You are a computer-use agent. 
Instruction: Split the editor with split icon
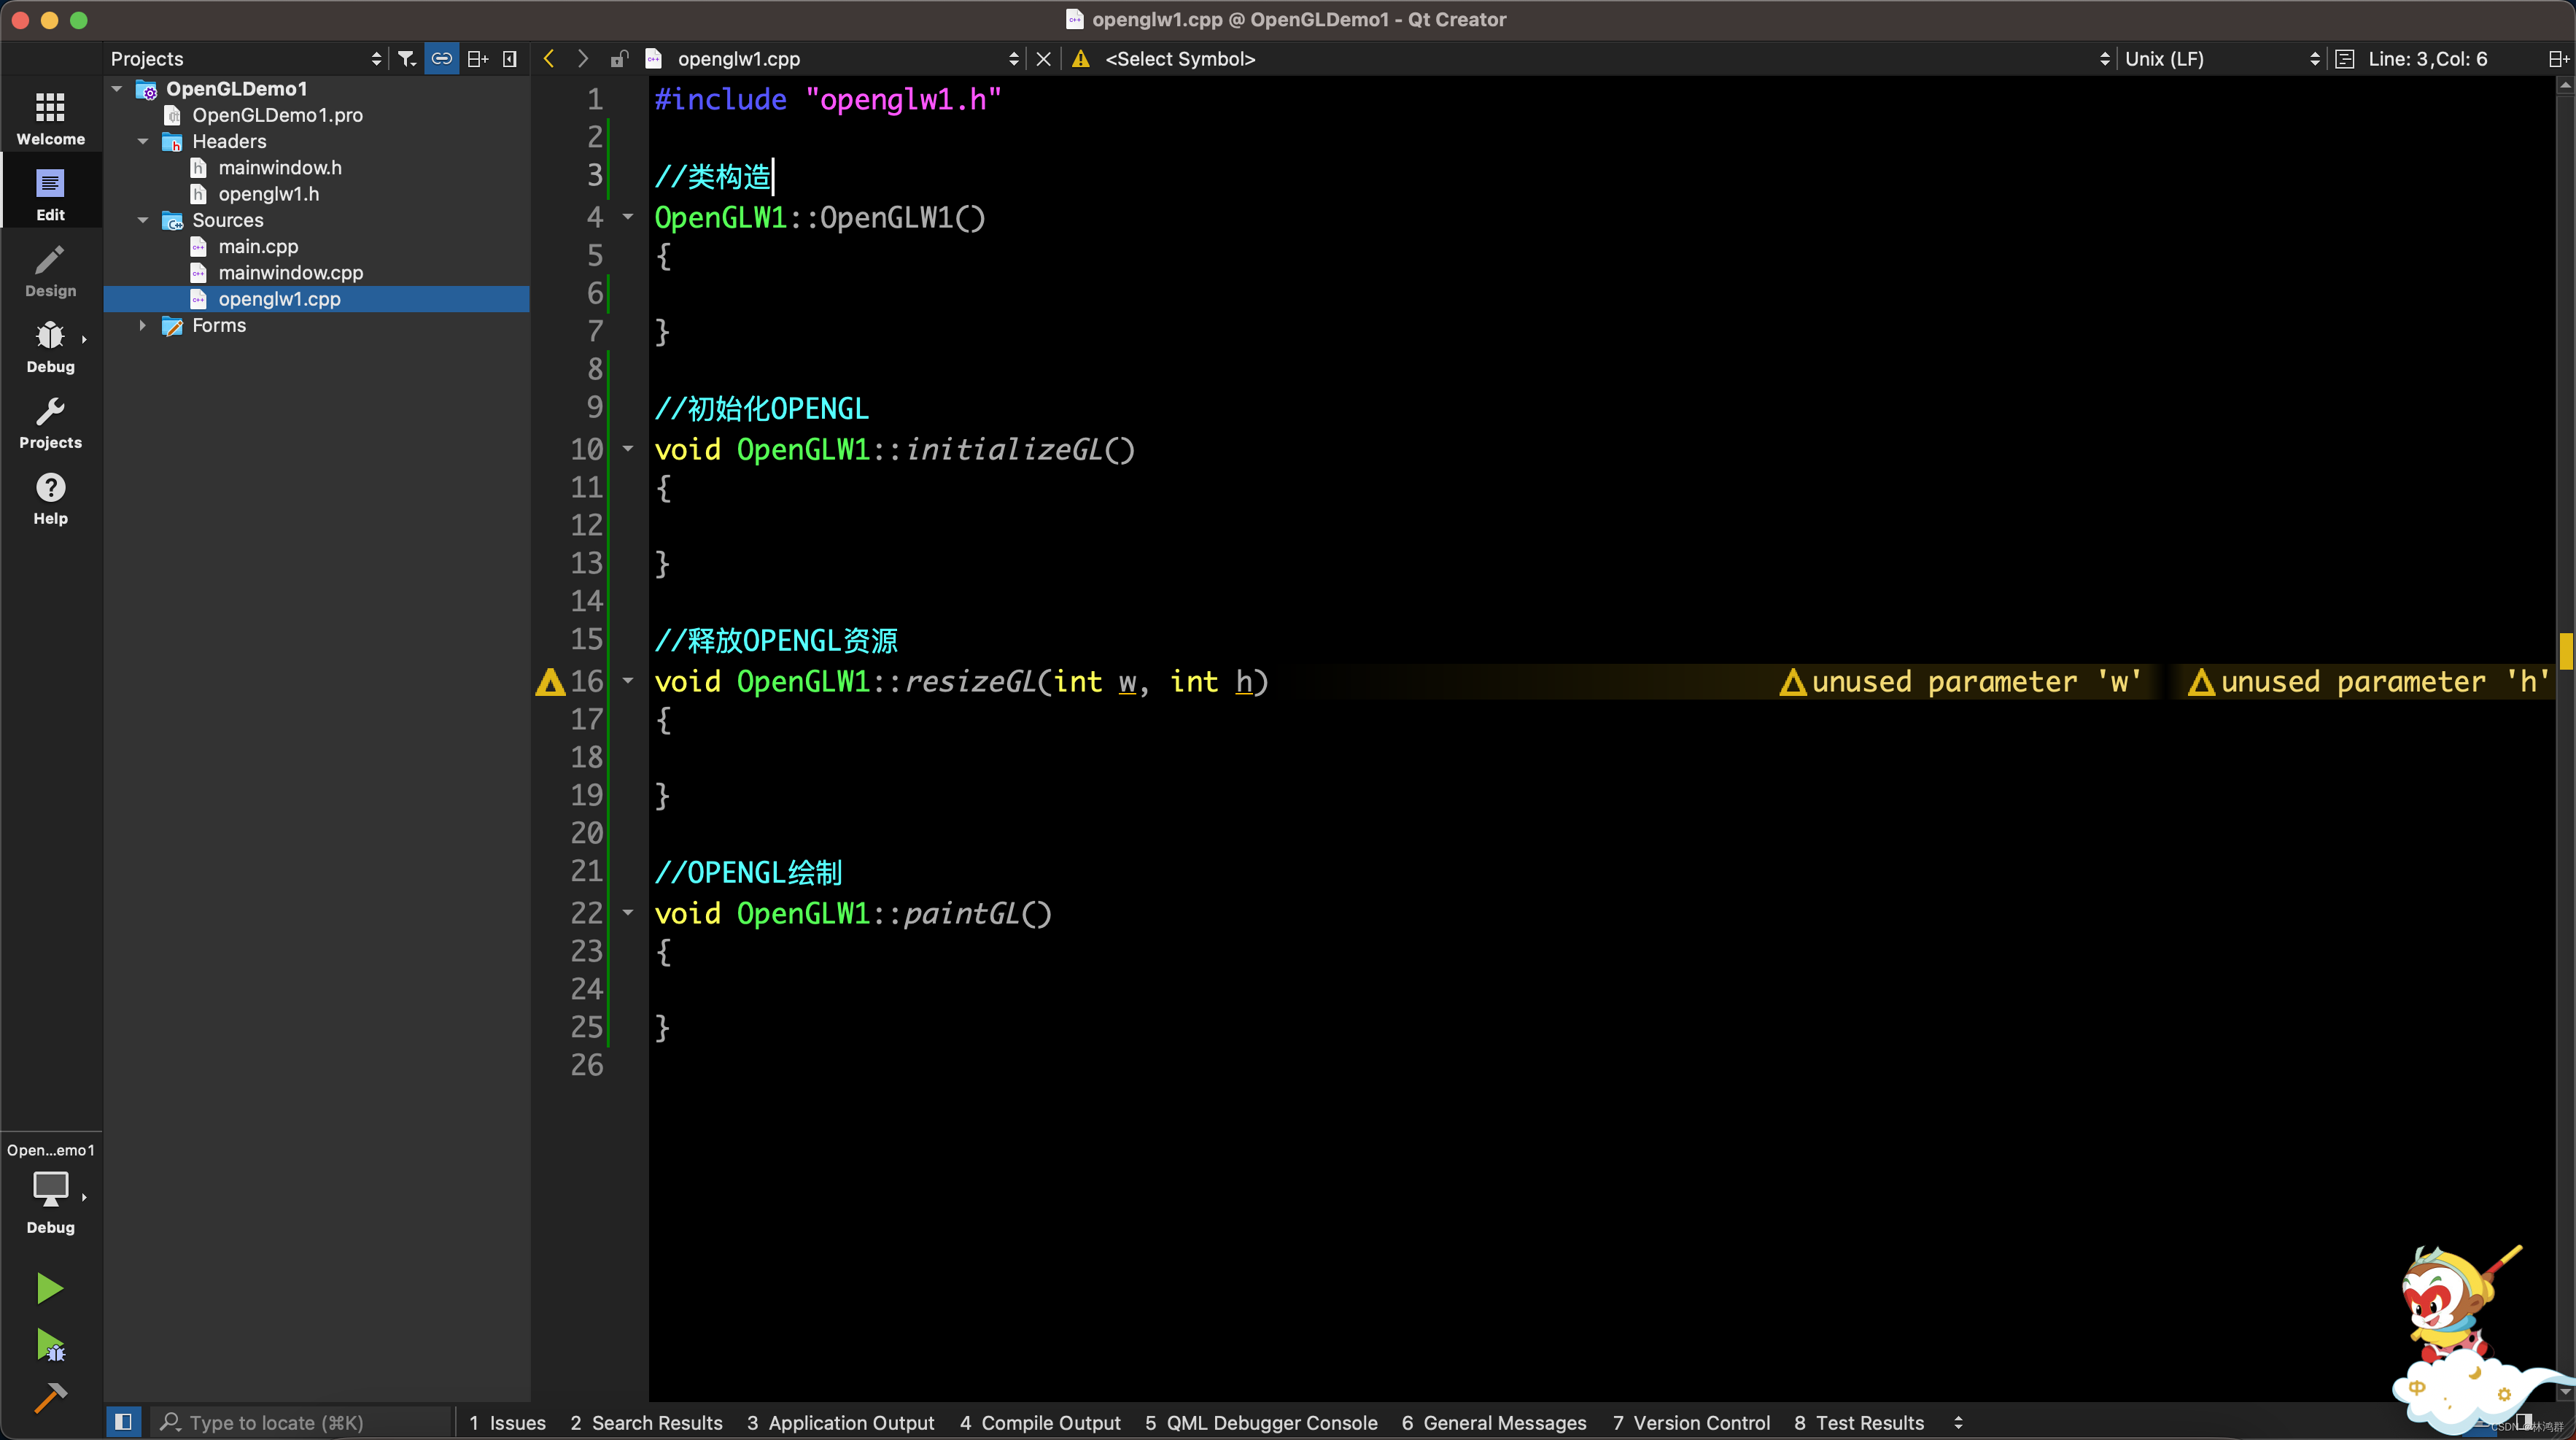2558,59
